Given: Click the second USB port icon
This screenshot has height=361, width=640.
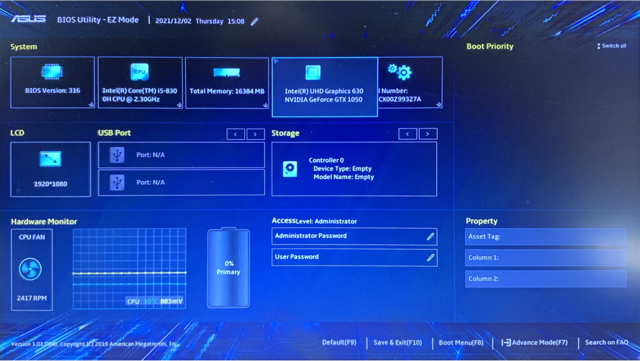Looking at the screenshot, I should (x=117, y=182).
